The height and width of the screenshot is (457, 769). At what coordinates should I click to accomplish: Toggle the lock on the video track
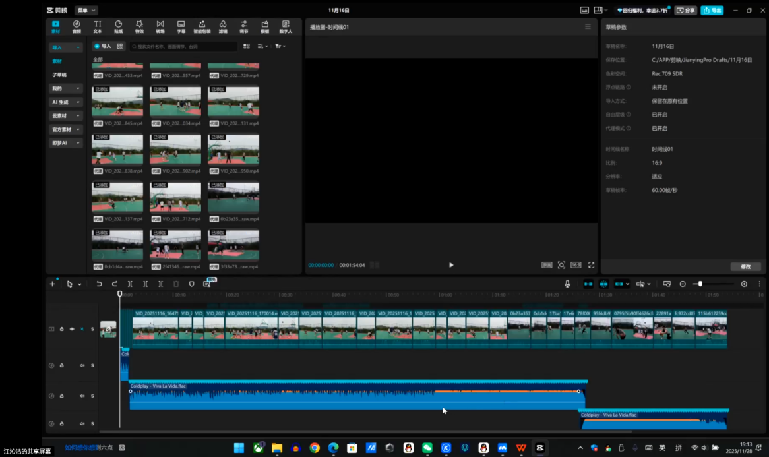click(62, 329)
